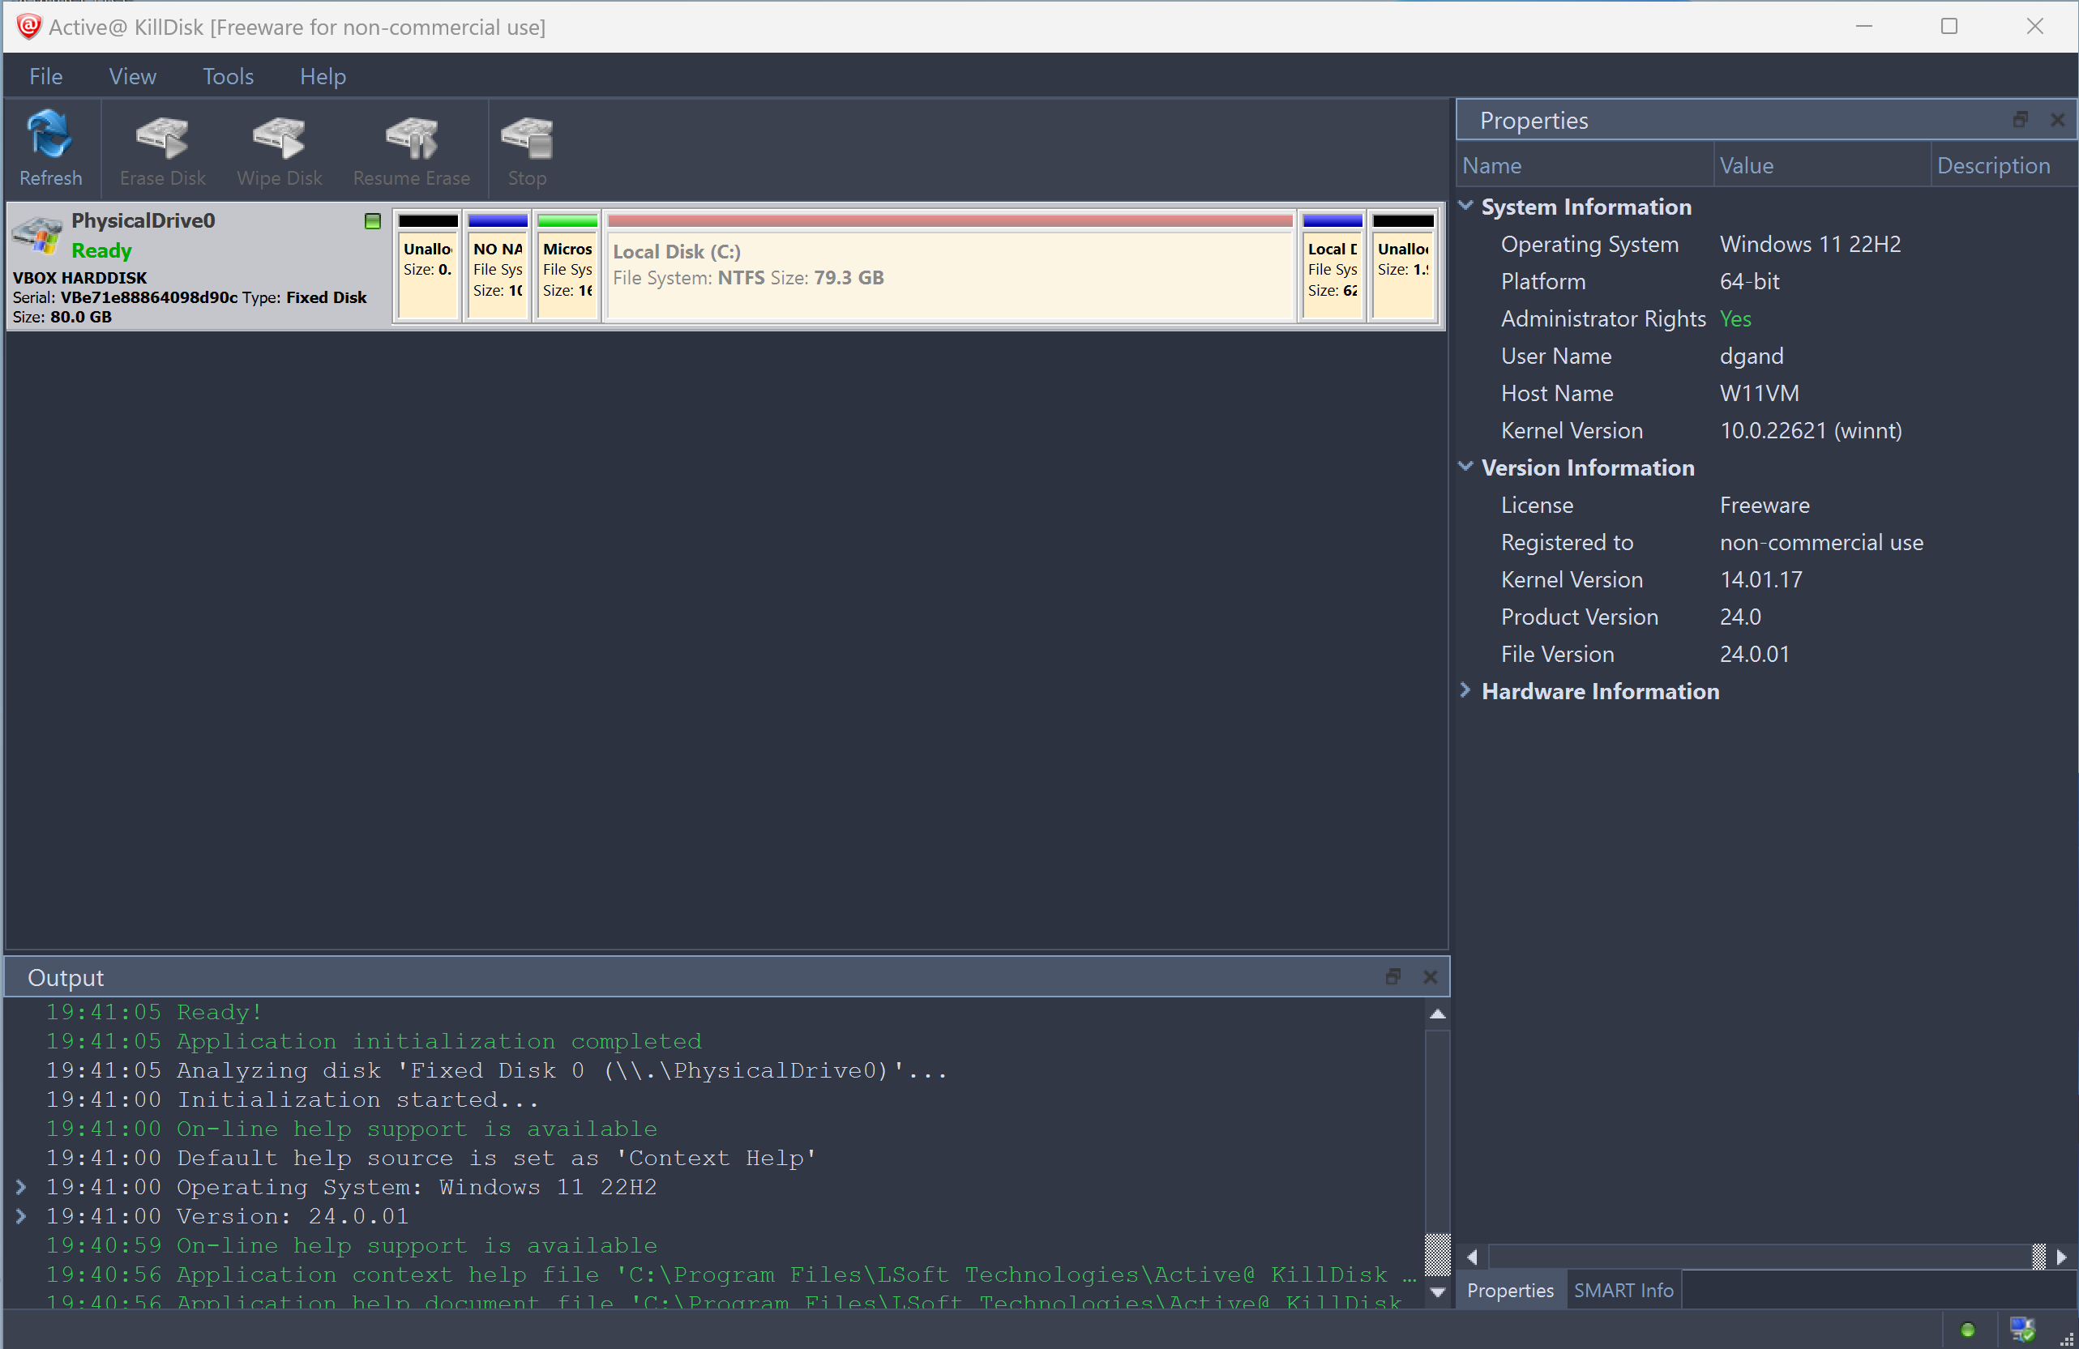Viewport: 2079px width, 1349px height.
Task: Select the User Name property row
Action: [1766, 356]
